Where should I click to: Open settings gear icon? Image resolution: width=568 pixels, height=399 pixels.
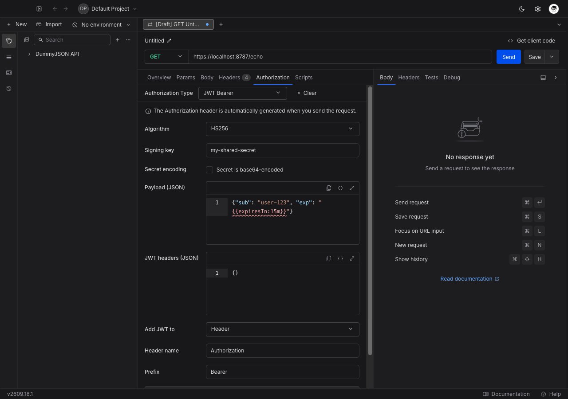pyautogui.click(x=538, y=9)
